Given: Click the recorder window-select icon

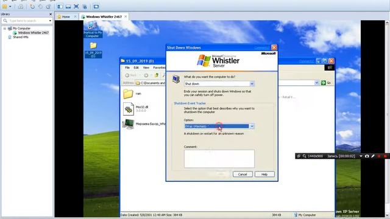Looking at the screenshot, I should [x=299, y=156].
